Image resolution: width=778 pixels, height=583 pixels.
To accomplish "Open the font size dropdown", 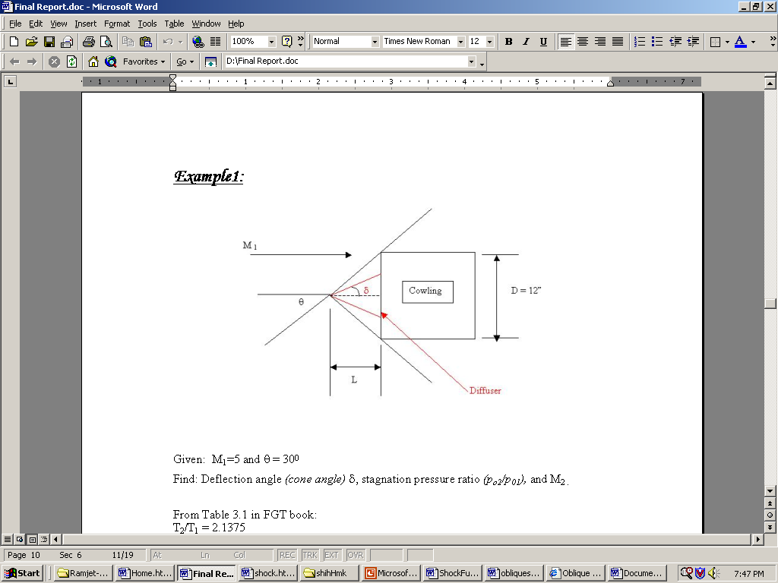I will 490,42.
